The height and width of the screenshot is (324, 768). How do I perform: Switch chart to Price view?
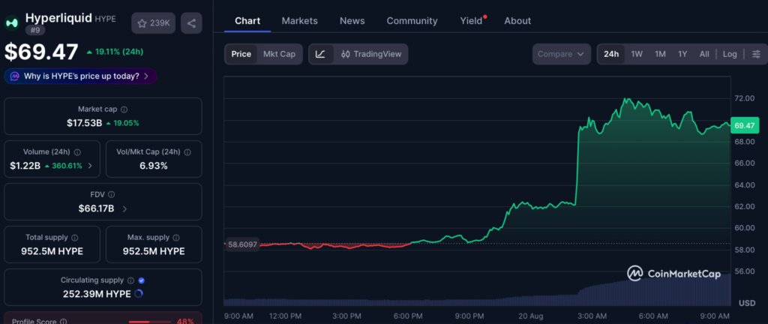tap(241, 54)
